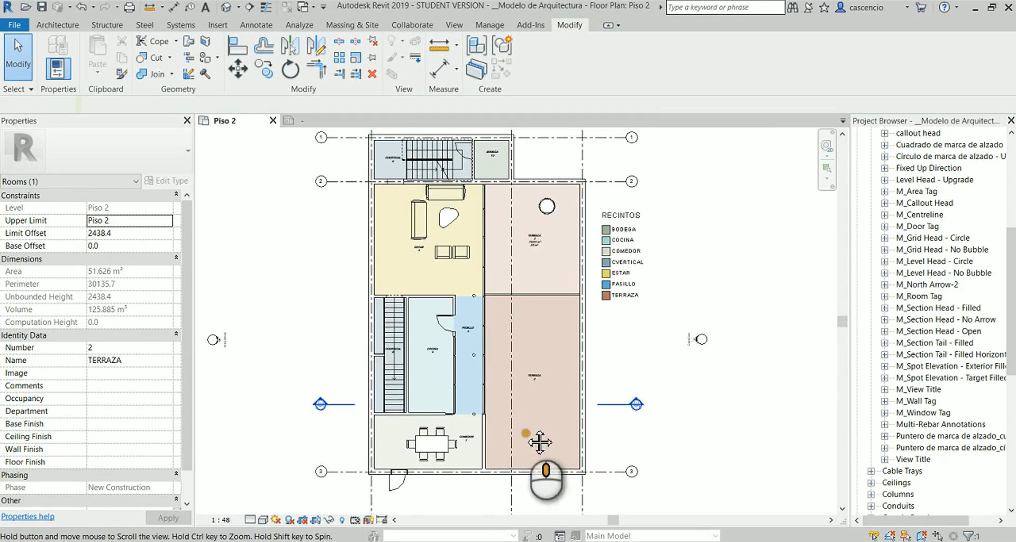Open the Properties help link
This screenshot has width=1016, height=542.
[x=28, y=517]
